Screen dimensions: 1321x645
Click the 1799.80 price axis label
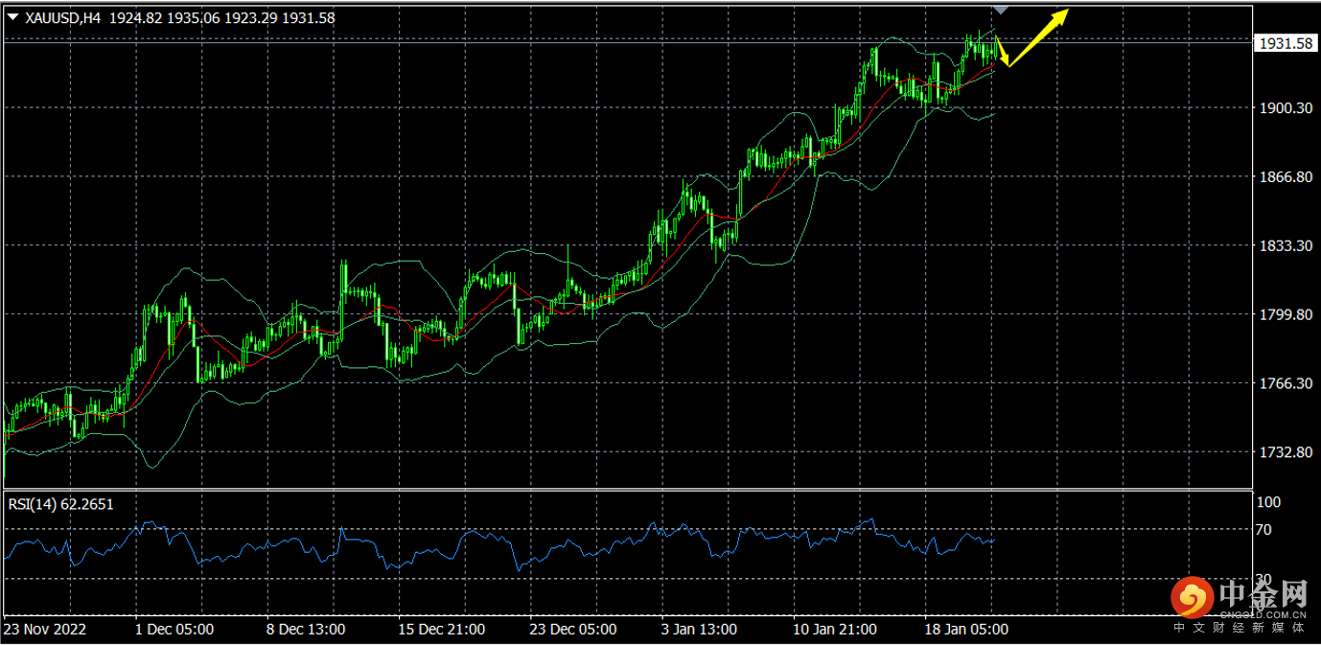pyautogui.click(x=1285, y=314)
